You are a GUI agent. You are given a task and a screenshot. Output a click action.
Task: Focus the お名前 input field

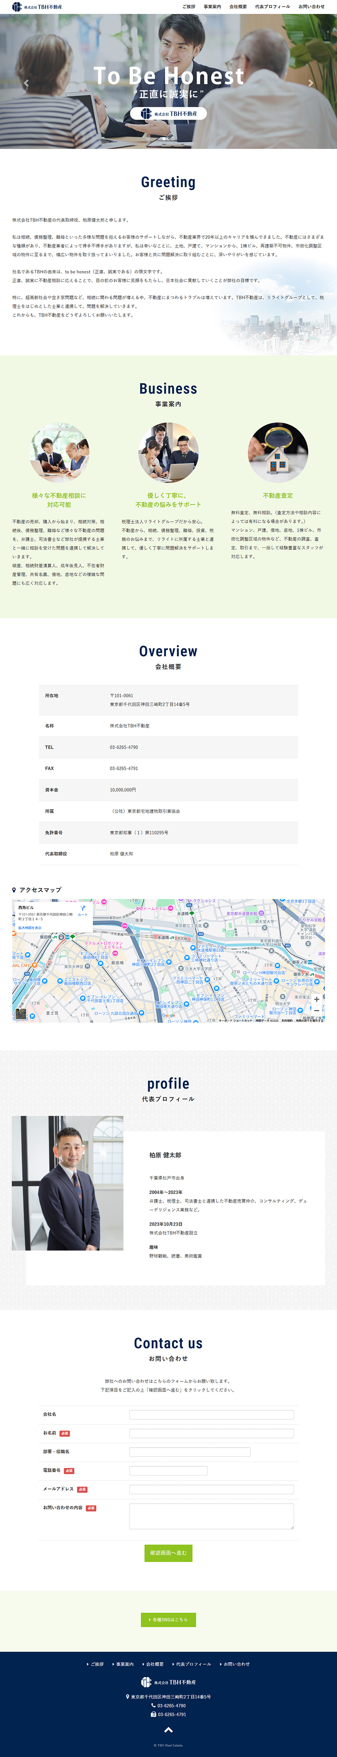click(x=212, y=1433)
